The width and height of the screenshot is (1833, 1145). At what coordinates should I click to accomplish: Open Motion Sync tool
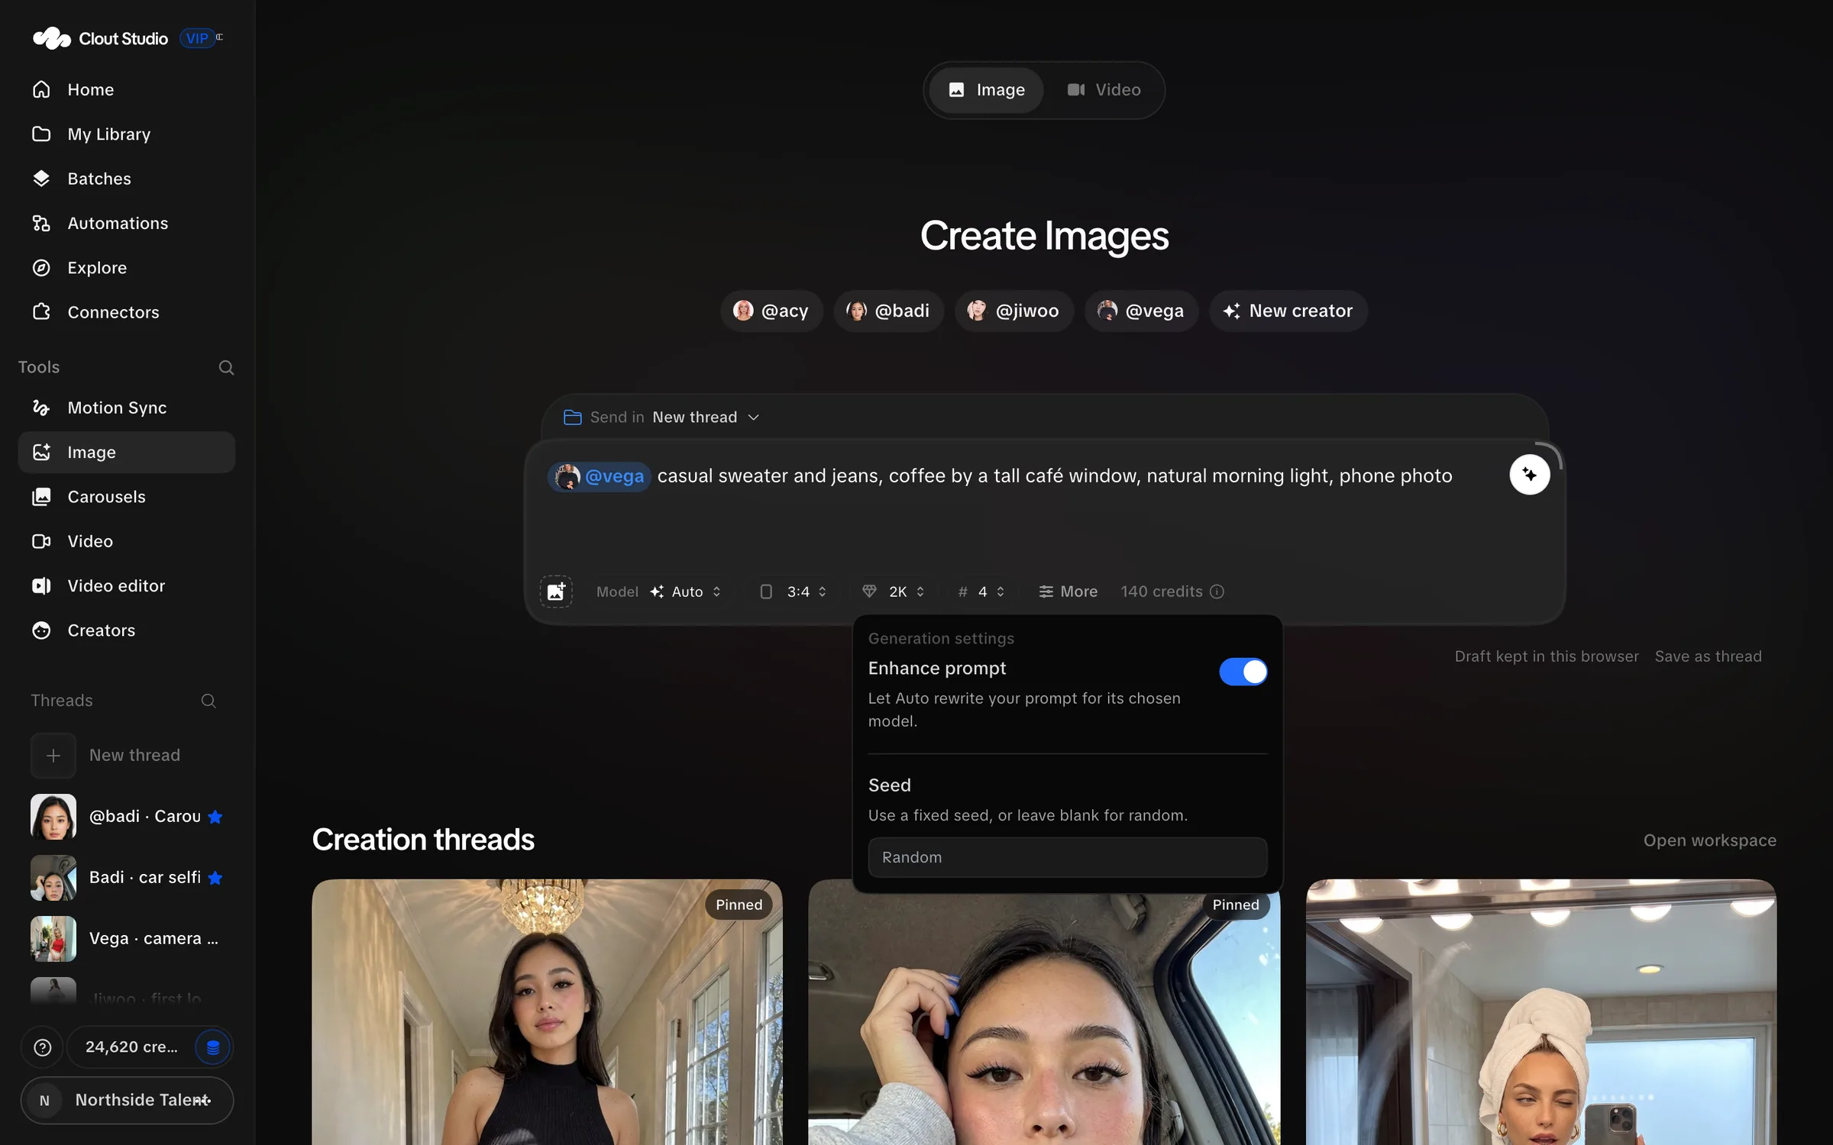click(x=127, y=408)
